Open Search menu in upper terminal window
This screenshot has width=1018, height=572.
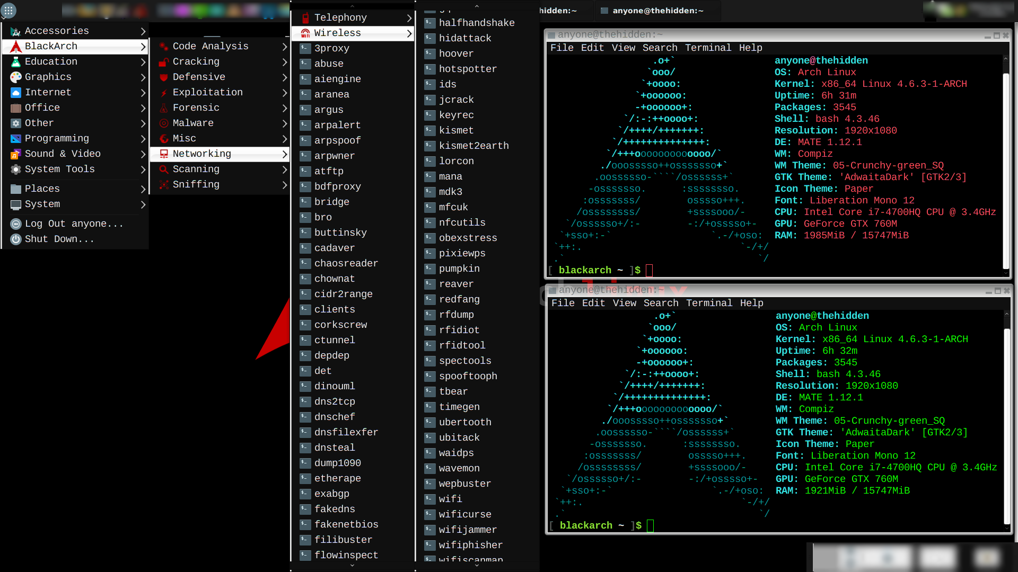point(660,48)
